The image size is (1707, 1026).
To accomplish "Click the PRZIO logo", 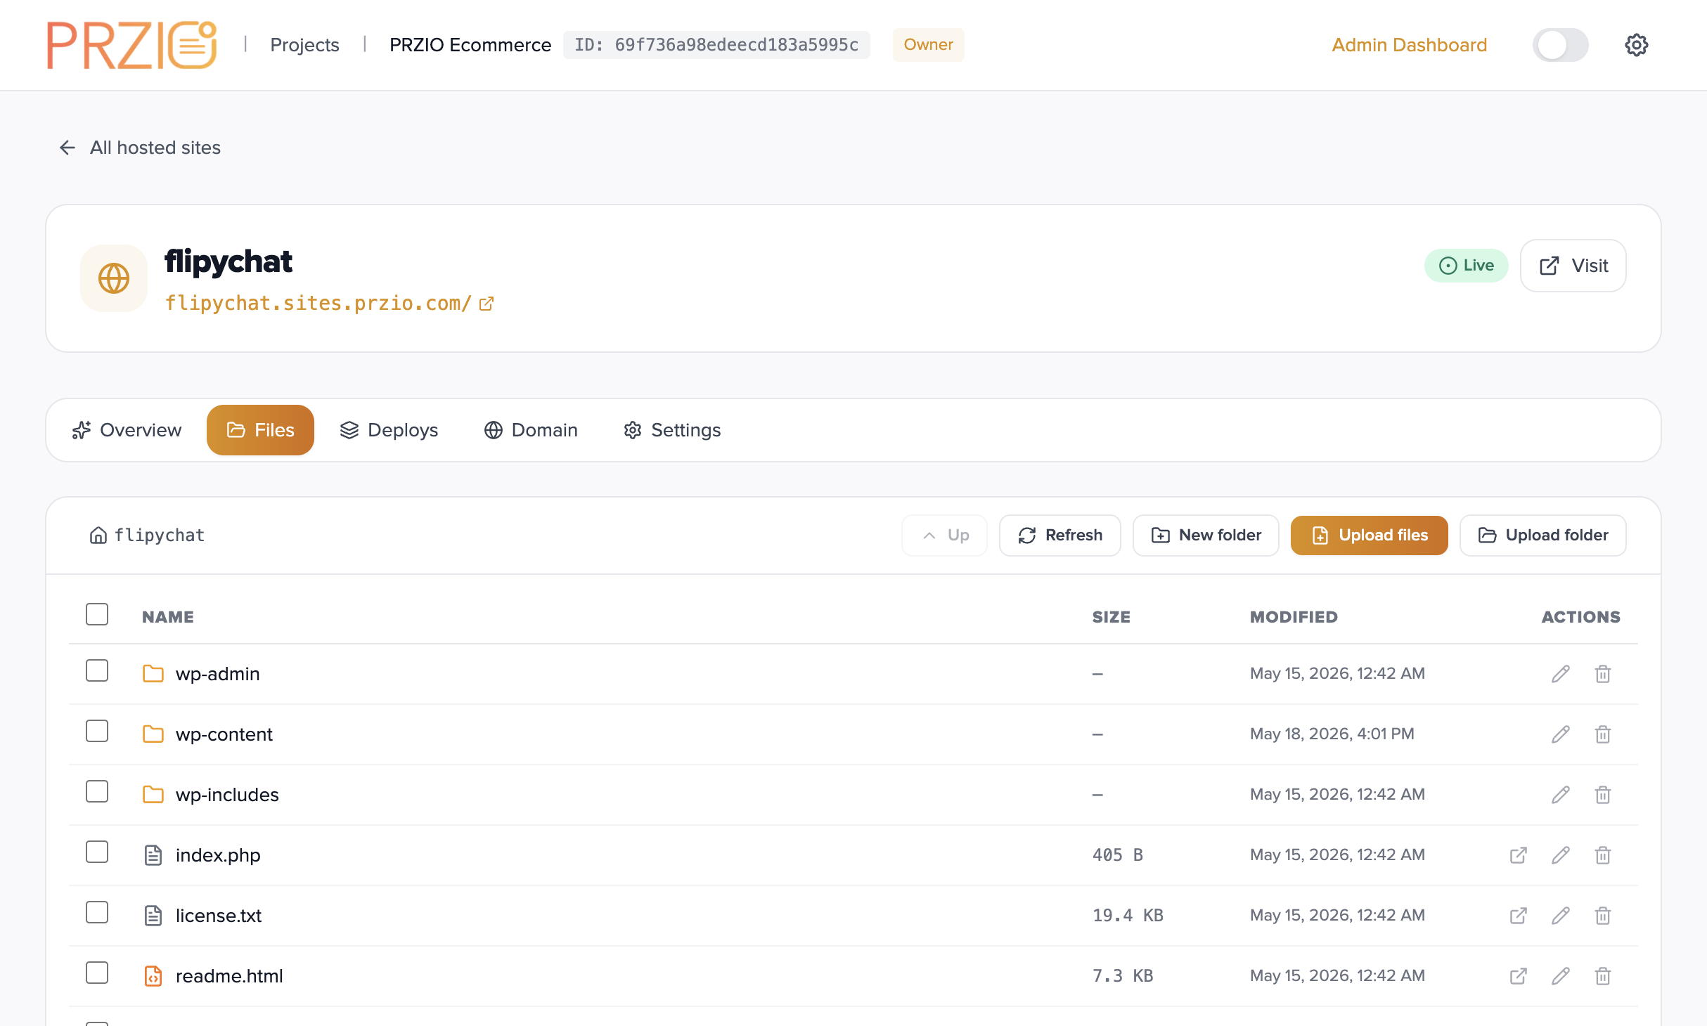I will coord(131,45).
